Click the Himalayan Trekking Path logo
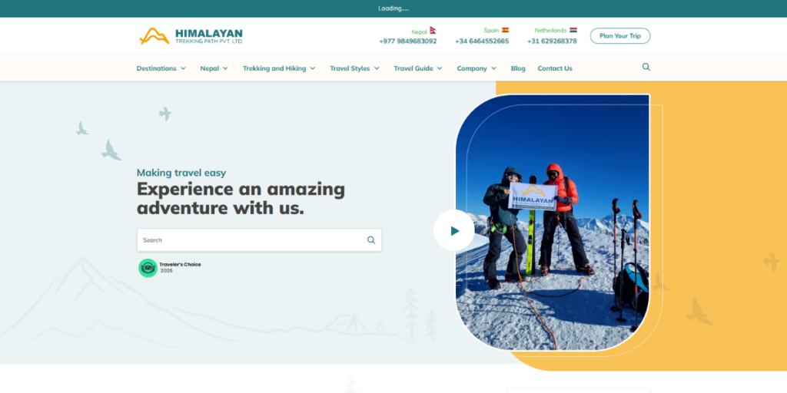 (191, 36)
